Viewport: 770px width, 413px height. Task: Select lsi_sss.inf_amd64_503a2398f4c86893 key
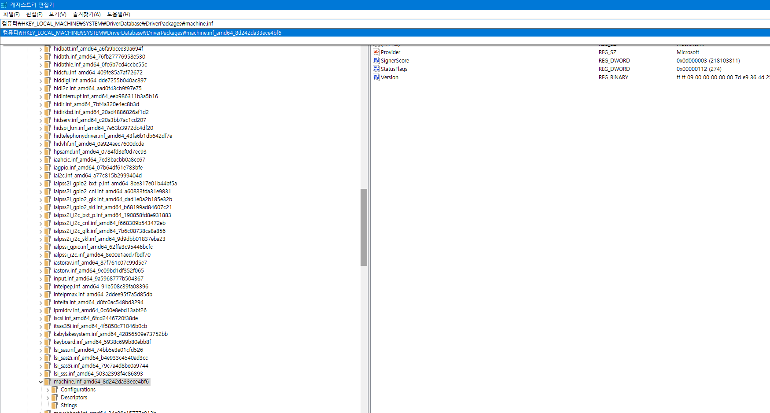pos(98,374)
